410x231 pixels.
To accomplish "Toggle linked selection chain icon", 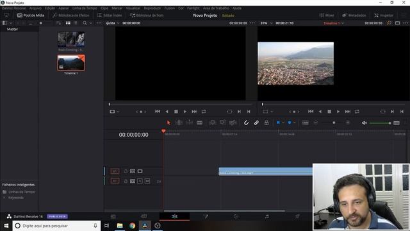I will click(x=256, y=123).
